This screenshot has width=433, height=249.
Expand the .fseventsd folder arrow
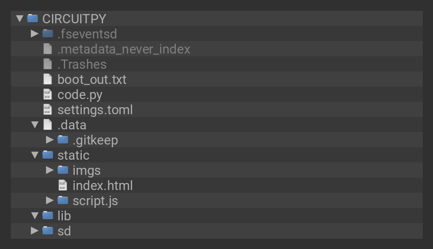[x=35, y=34]
